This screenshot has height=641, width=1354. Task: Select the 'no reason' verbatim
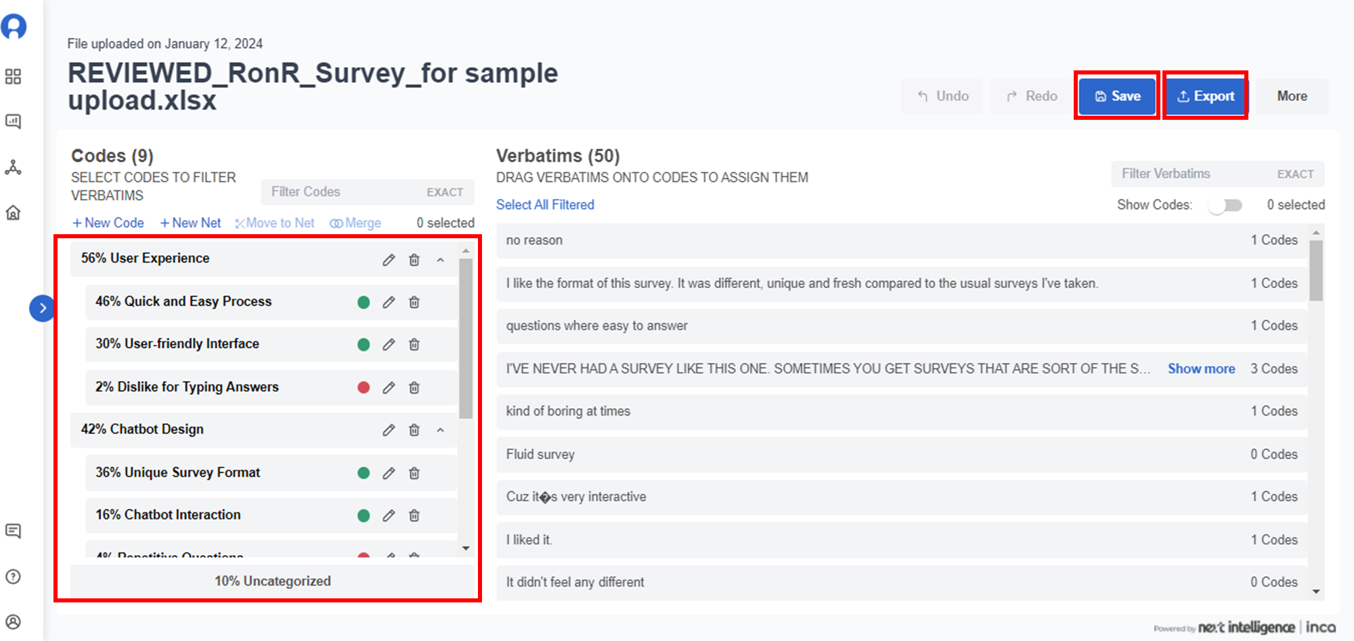902,240
